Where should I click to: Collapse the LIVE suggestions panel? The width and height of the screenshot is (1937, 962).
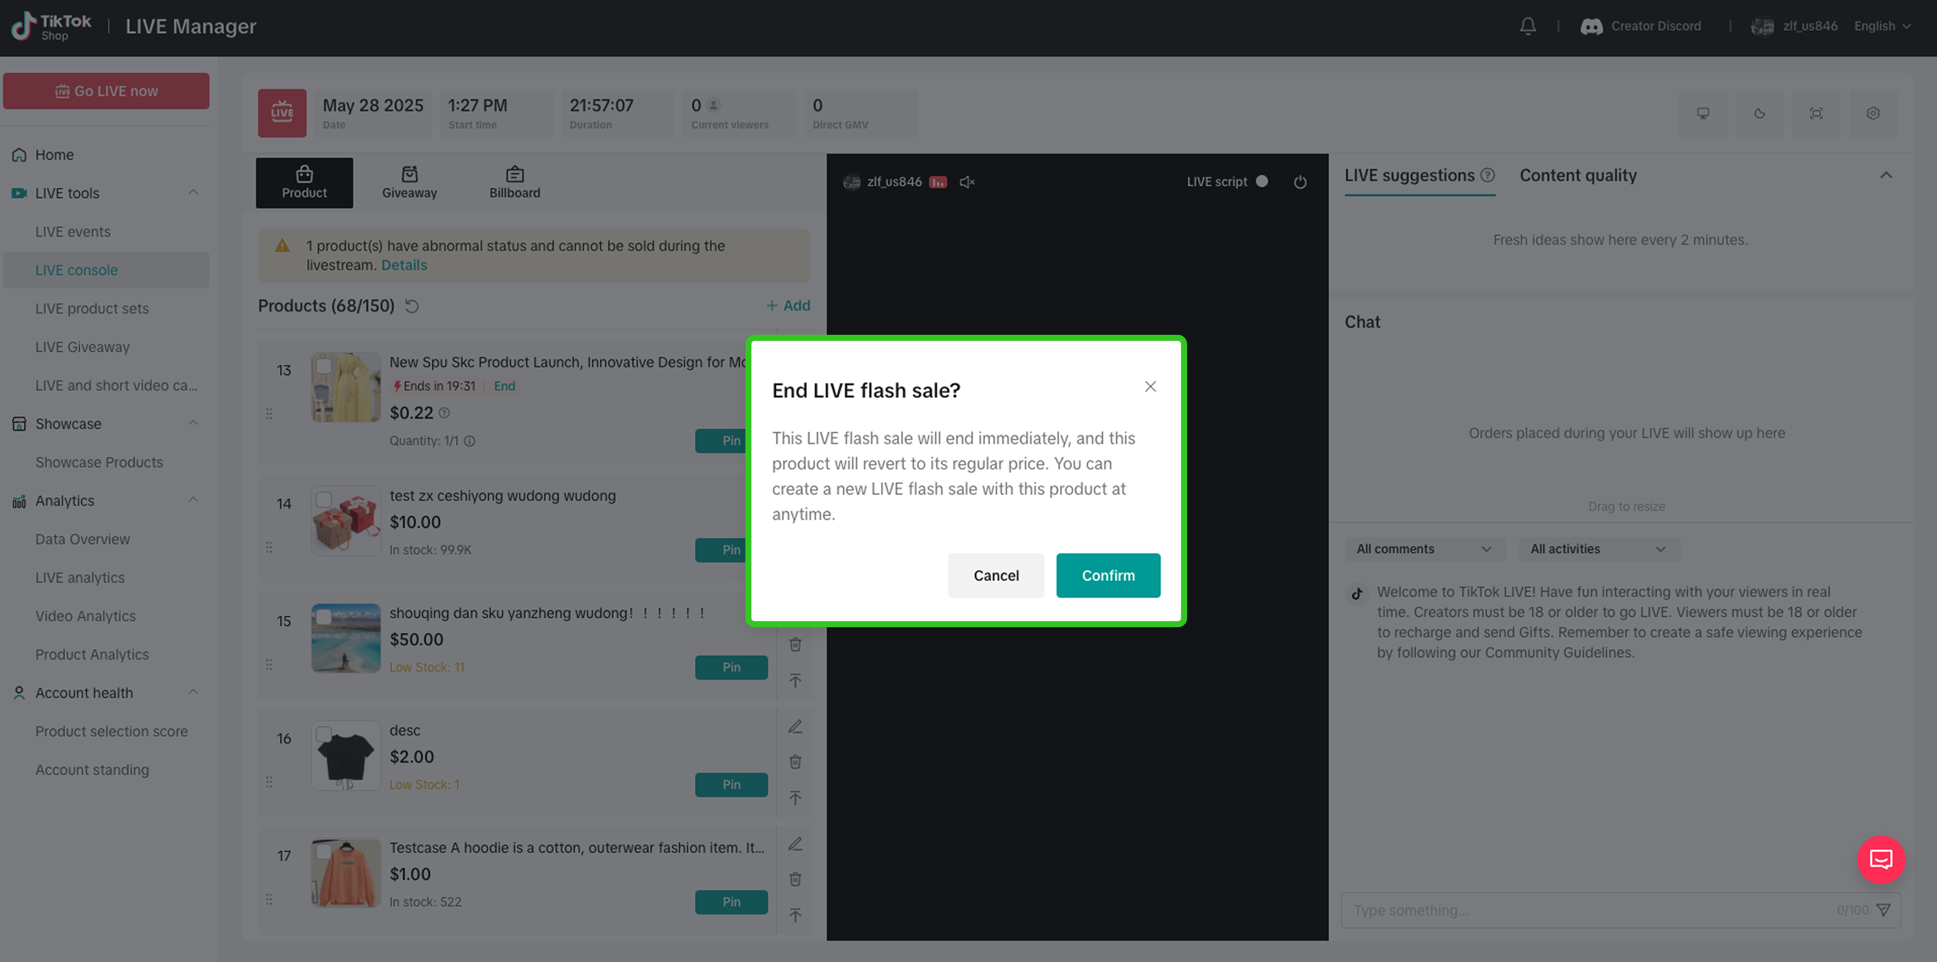pos(1885,175)
